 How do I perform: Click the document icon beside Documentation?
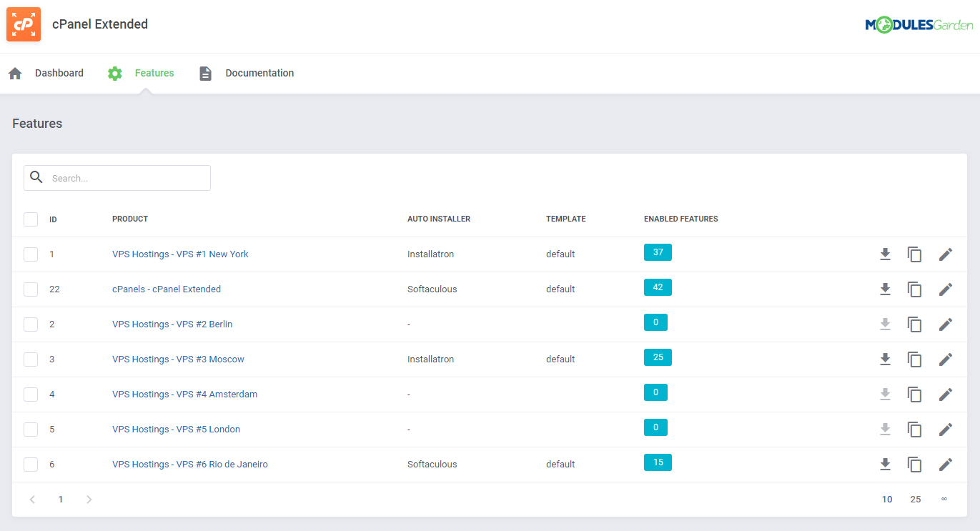coord(205,72)
